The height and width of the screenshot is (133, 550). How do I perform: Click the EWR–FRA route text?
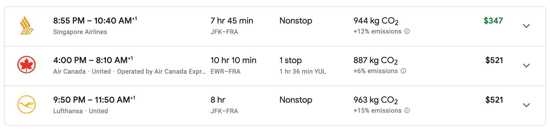(x=225, y=72)
